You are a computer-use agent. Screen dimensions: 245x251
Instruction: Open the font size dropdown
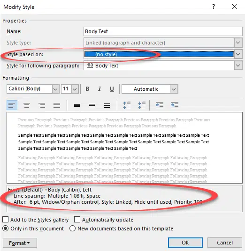click(75, 89)
